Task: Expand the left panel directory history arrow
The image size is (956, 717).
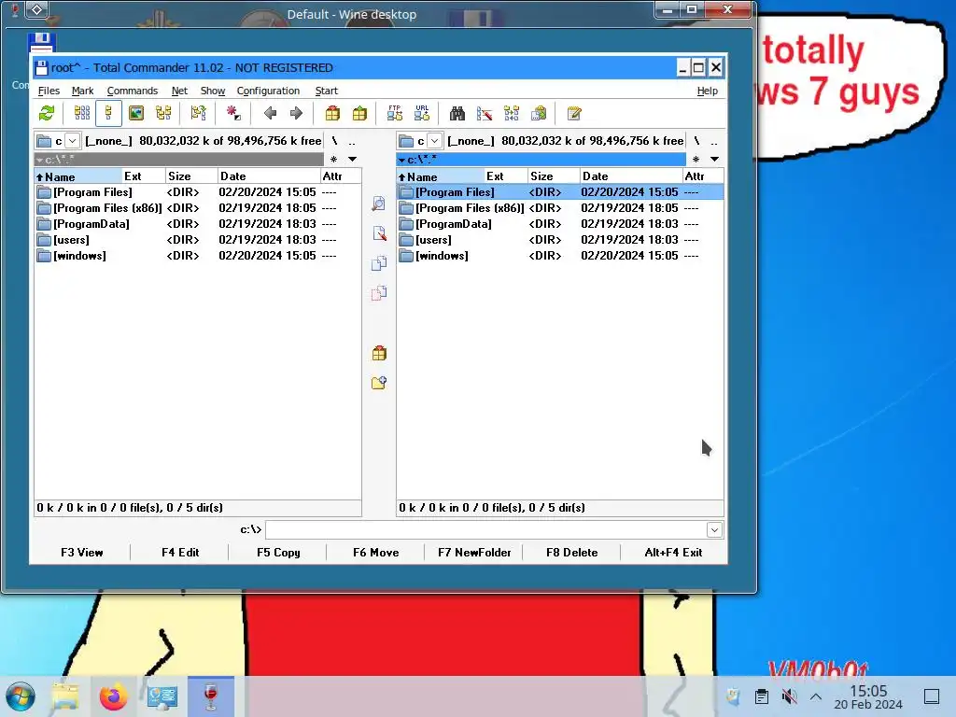Action: pos(352,159)
